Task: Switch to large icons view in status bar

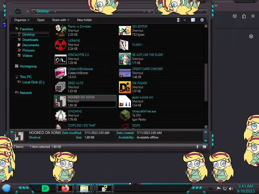Action: tap(204, 147)
